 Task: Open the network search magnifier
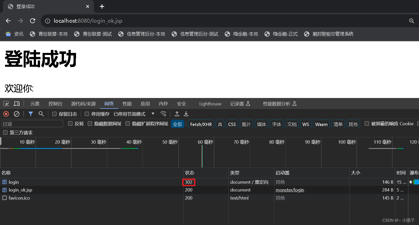click(41, 114)
